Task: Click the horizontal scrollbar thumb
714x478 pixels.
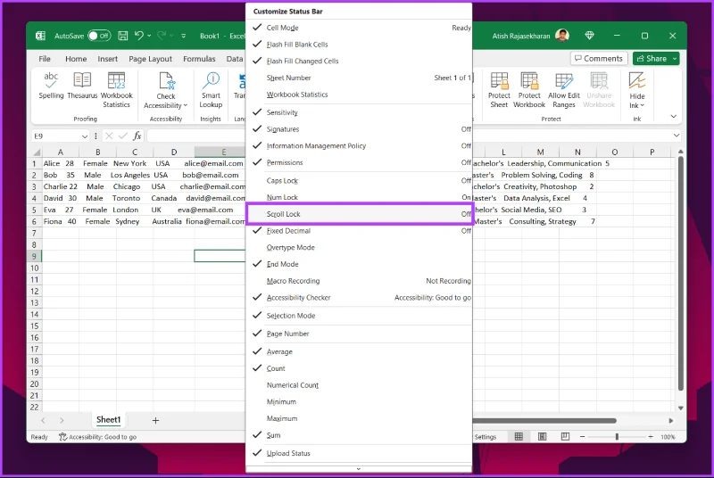Action: (544, 421)
